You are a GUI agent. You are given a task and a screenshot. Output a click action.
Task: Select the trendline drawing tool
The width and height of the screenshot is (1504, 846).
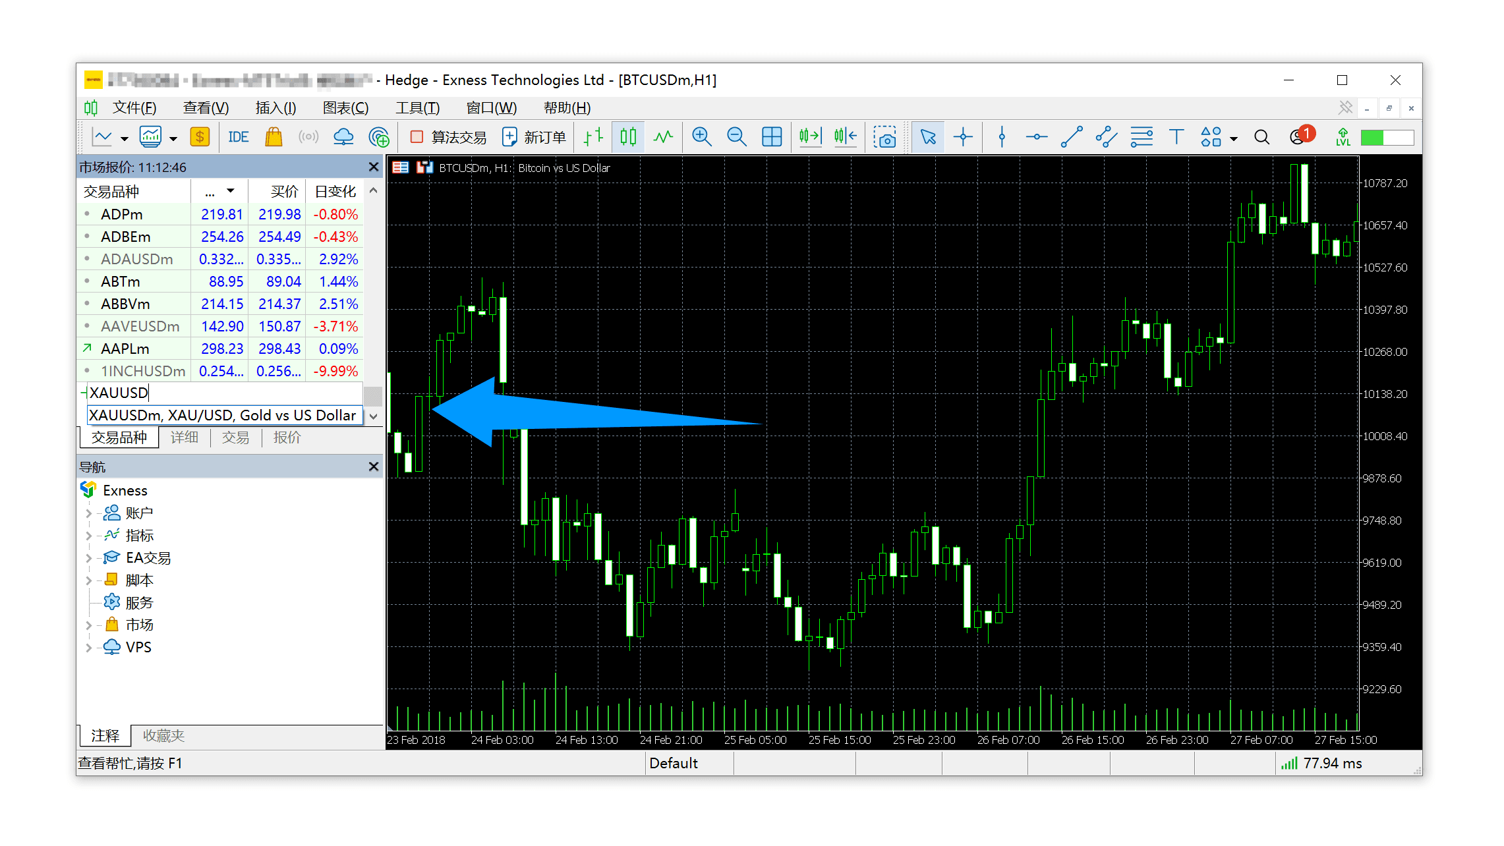(x=1072, y=137)
